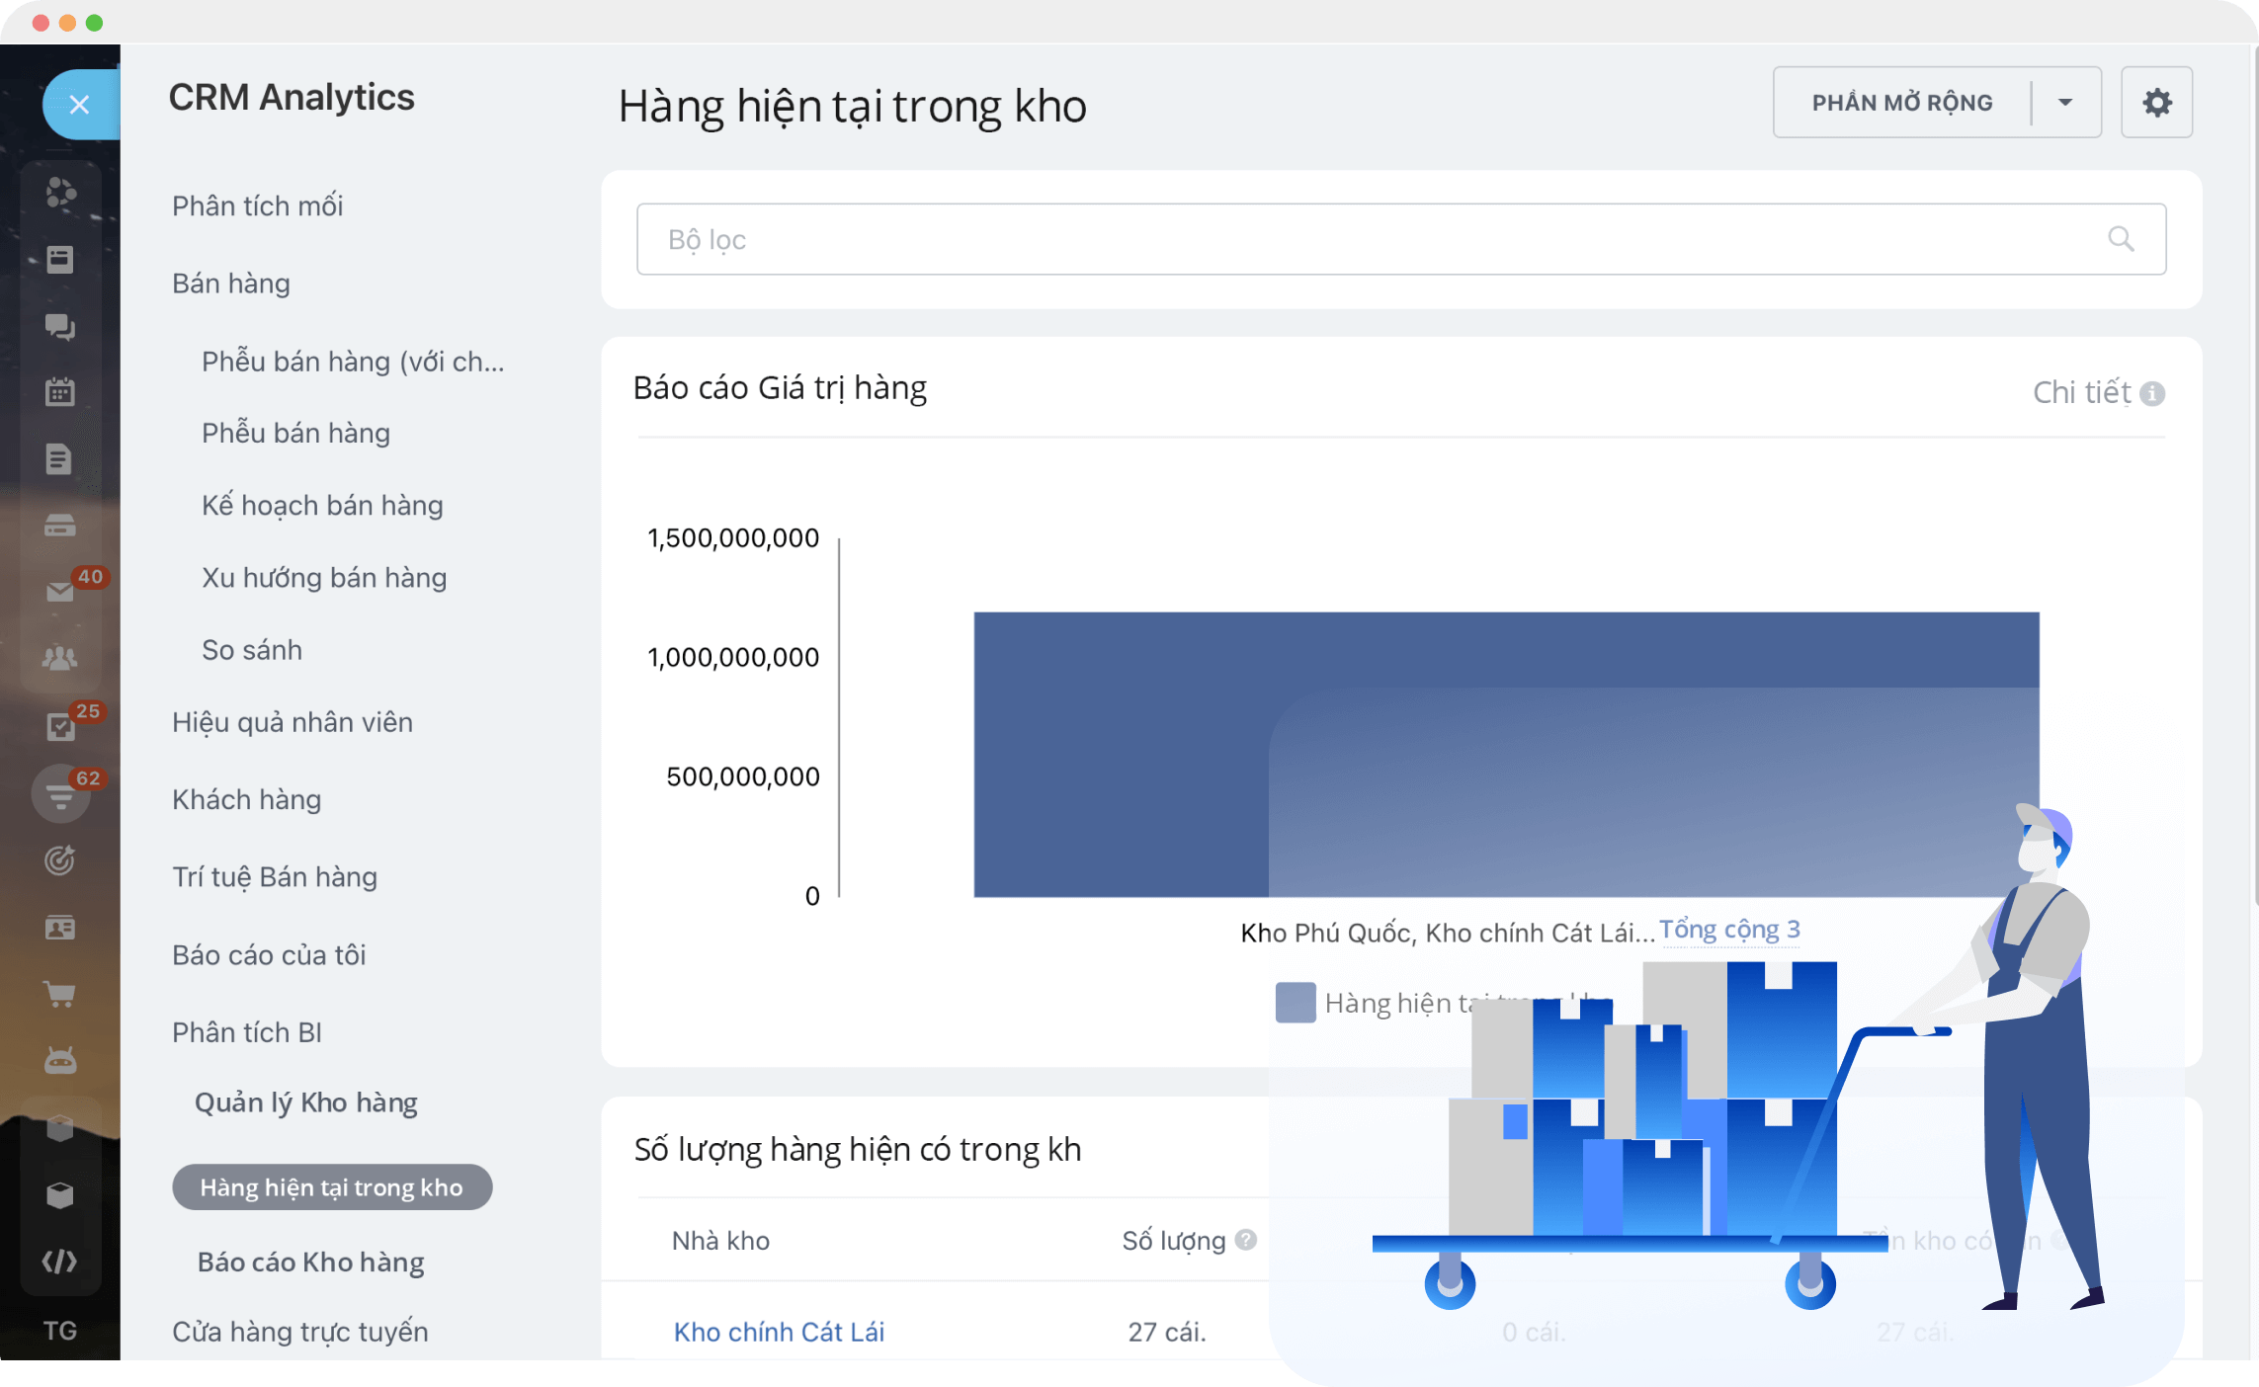Viewport: 2259px width, 1387px height.
Task: Open the target goal icon in sidebar
Action: coord(60,860)
